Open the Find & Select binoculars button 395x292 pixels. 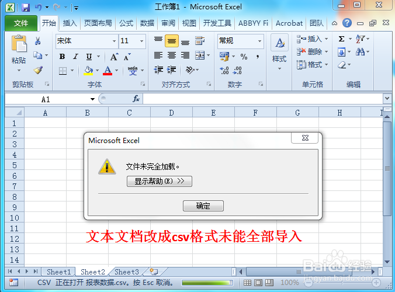point(361,52)
